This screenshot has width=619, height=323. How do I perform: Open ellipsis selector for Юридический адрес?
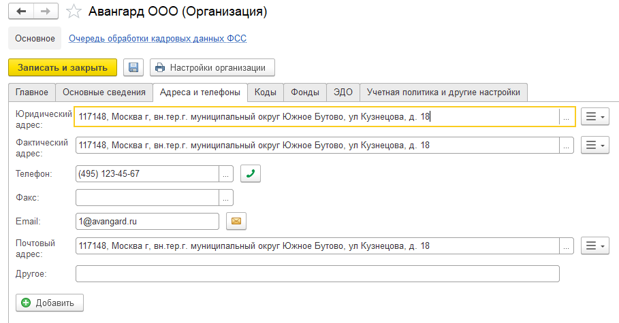pyautogui.click(x=566, y=117)
